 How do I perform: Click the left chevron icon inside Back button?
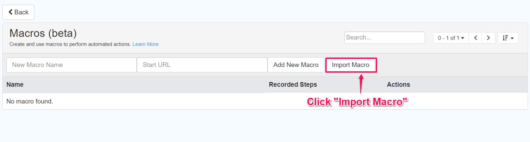tap(11, 12)
